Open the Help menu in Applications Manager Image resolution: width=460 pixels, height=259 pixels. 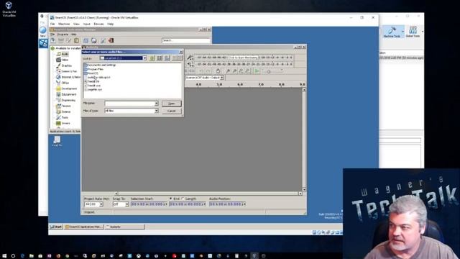[x=73, y=35]
